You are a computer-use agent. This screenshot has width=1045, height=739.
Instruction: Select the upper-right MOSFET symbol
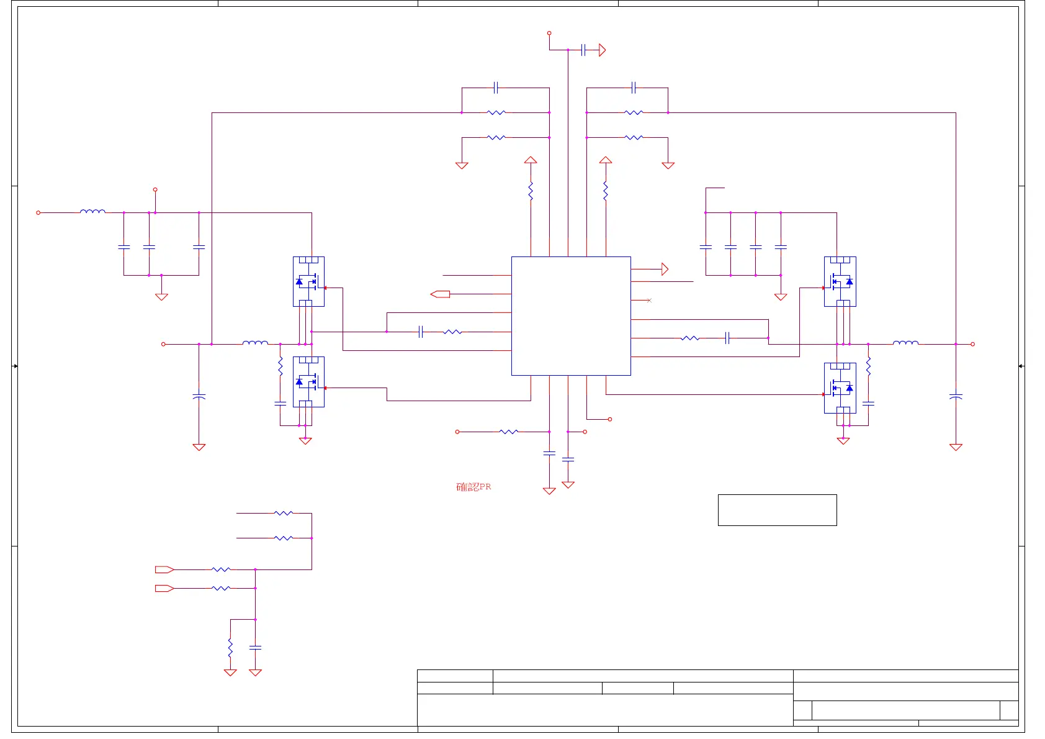point(840,281)
